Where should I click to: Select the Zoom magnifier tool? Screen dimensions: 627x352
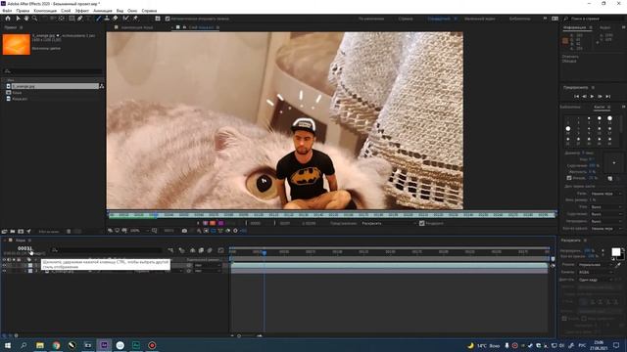(35, 19)
